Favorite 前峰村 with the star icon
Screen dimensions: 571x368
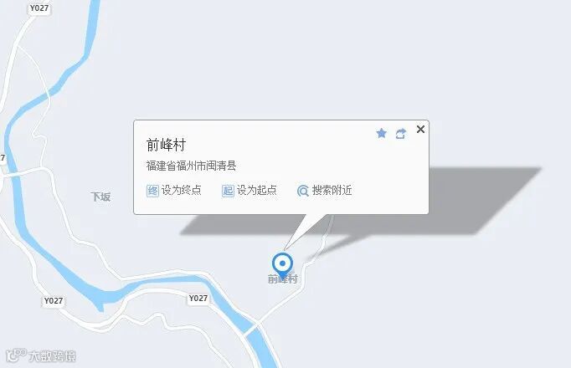(381, 134)
